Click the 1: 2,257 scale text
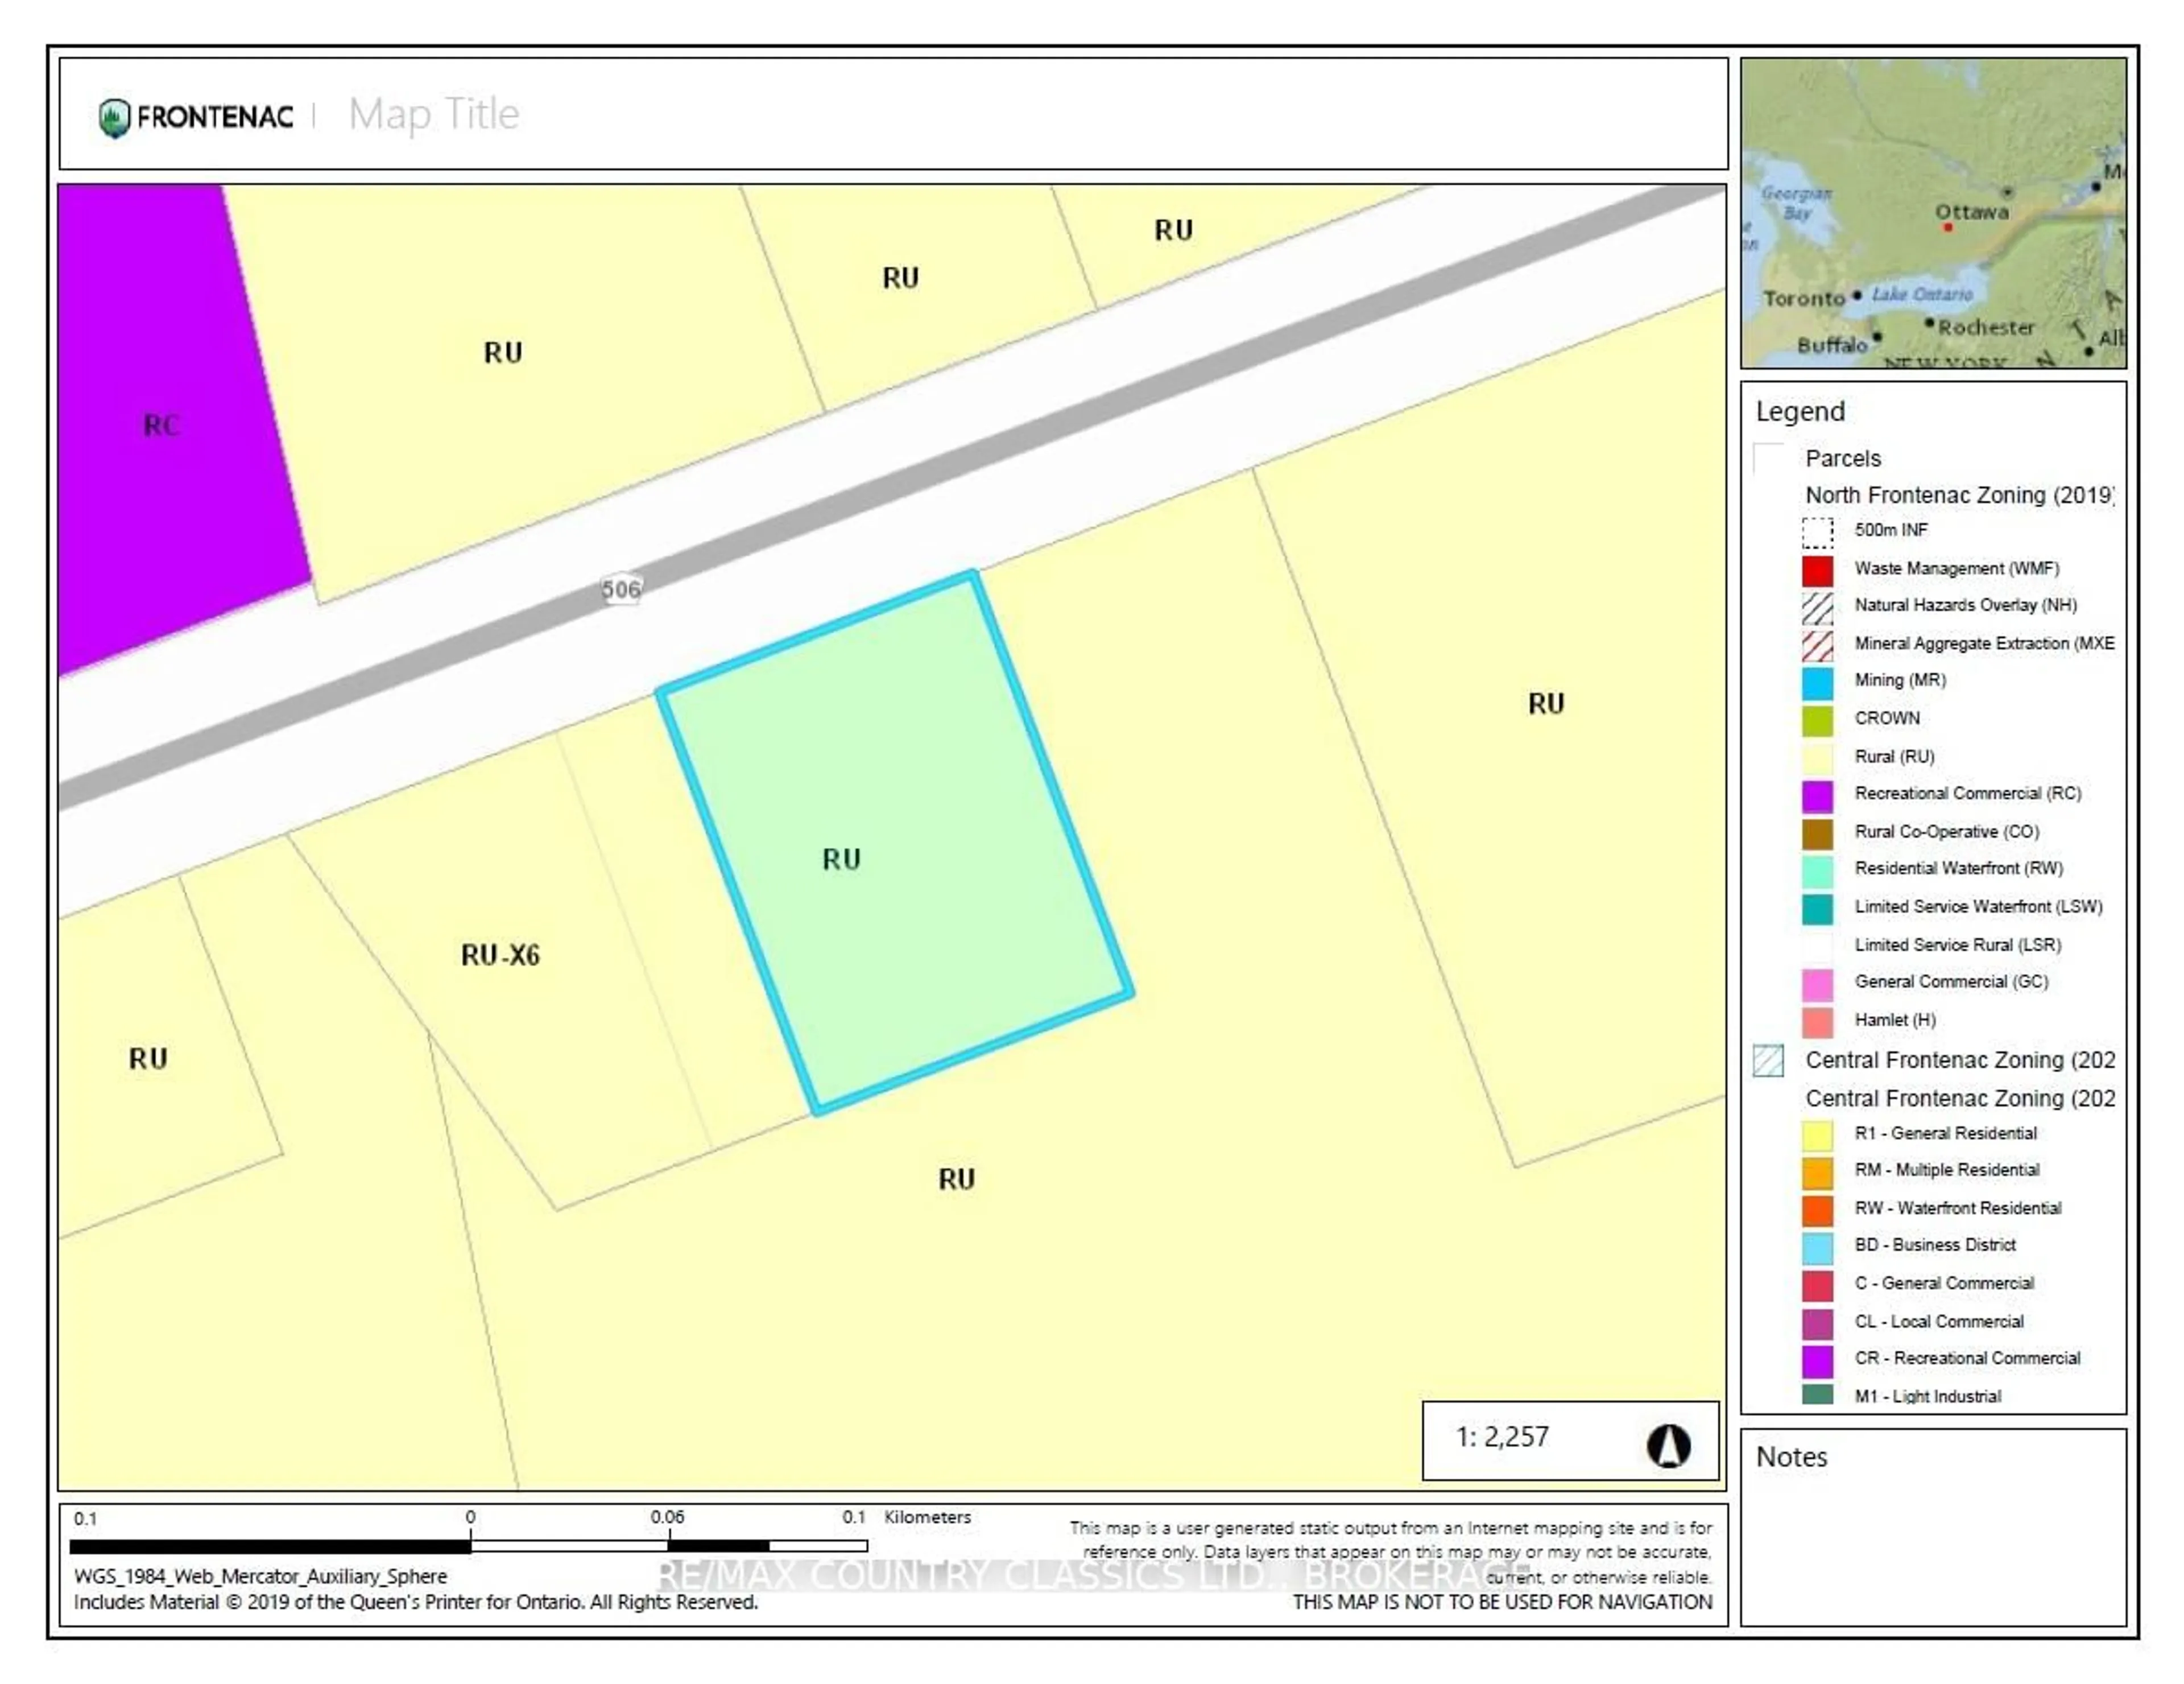 (x=1502, y=1437)
